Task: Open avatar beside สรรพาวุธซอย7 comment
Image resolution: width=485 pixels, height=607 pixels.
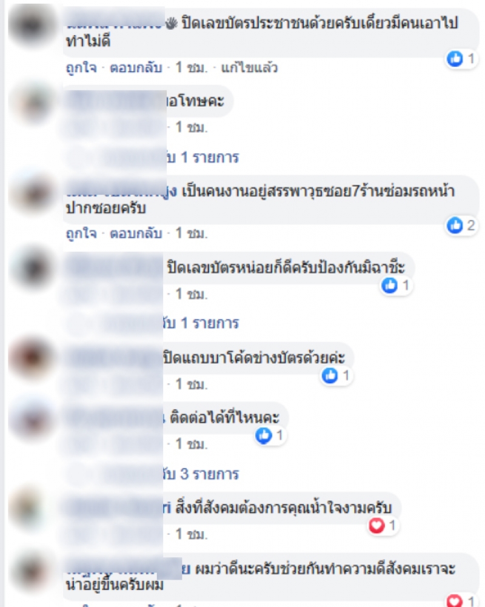Action: [33, 193]
